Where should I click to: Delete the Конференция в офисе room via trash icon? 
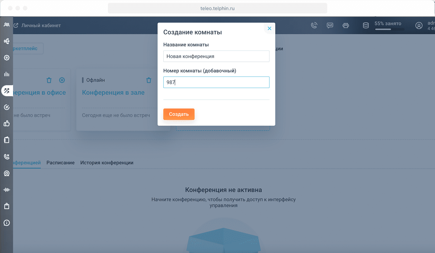click(49, 80)
